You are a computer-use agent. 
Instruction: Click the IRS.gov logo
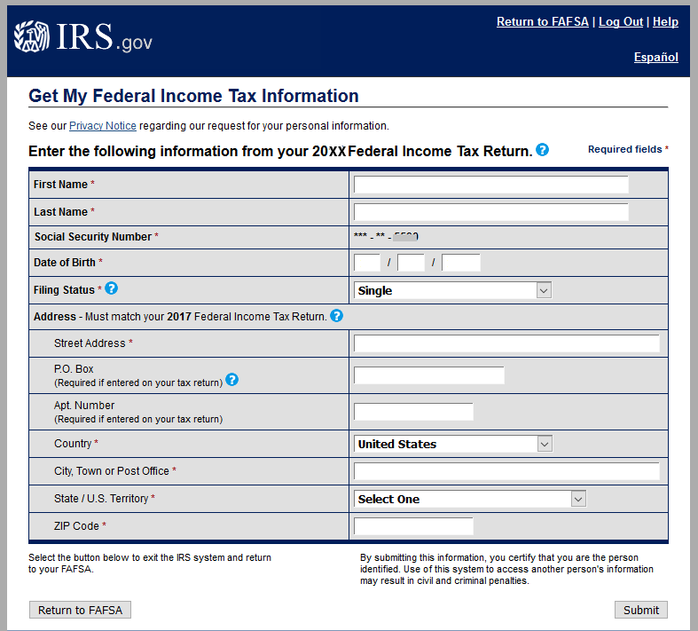82,37
